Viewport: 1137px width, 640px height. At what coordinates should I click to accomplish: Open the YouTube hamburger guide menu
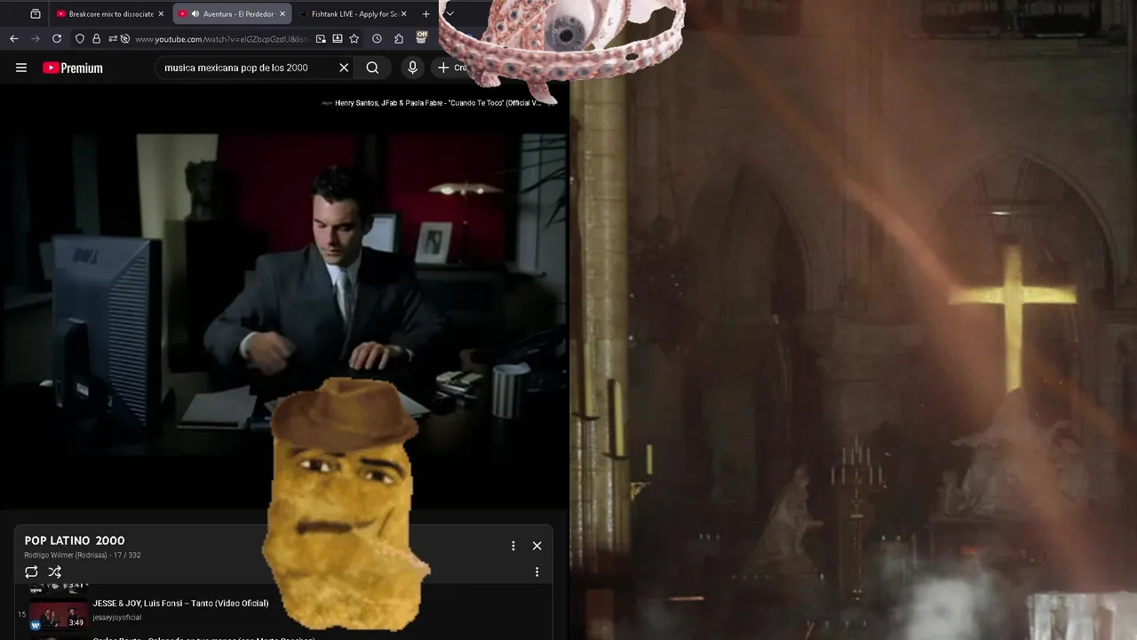pyautogui.click(x=21, y=68)
